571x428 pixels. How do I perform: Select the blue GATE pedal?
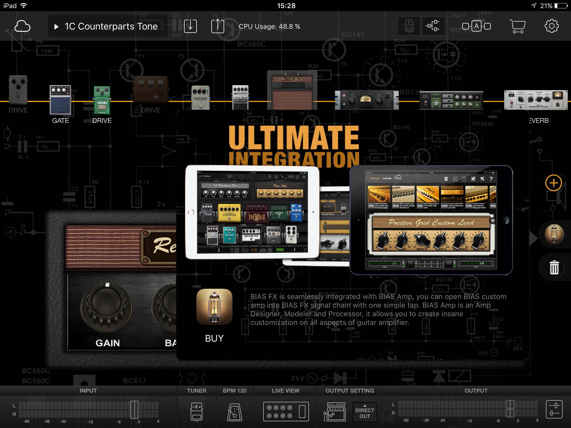click(x=60, y=100)
